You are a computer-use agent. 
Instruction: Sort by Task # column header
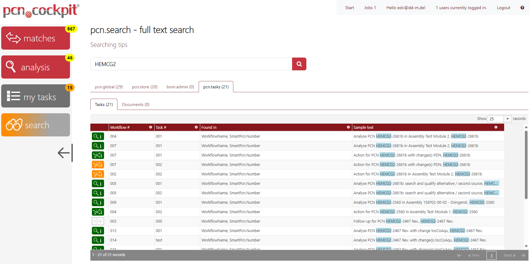pyautogui.click(x=161, y=127)
